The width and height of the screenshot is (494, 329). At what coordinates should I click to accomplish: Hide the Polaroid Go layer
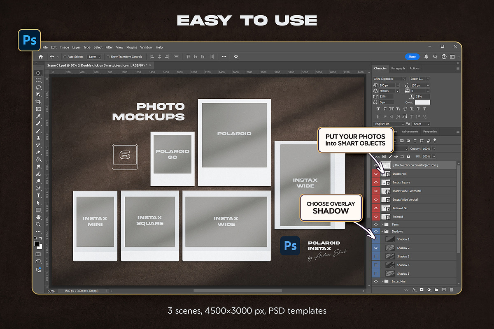tap(375, 208)
